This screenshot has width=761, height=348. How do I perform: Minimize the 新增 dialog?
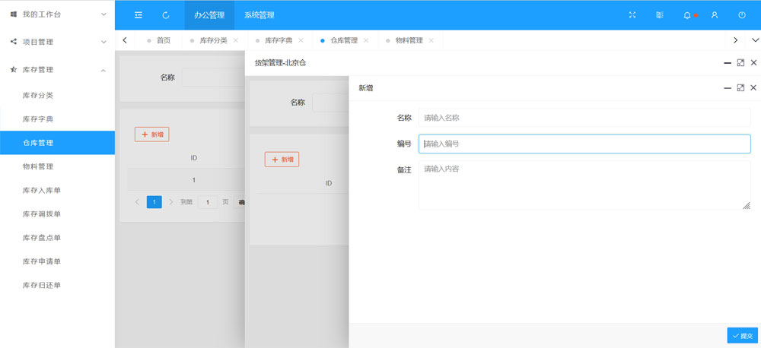(728, 88)
